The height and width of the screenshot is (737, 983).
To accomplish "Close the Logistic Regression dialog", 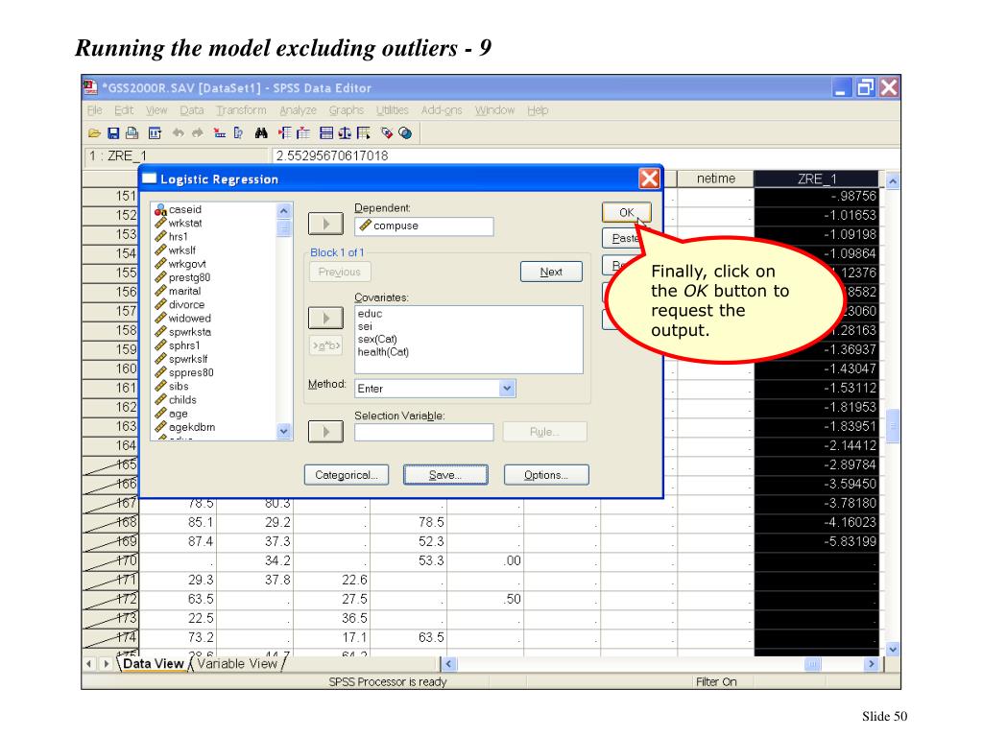I will point(650,178).
